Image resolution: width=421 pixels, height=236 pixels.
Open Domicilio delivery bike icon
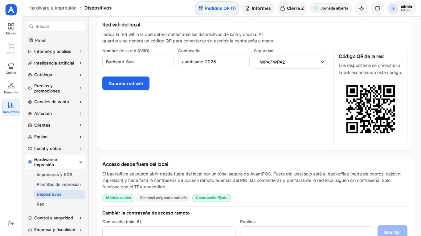[11, 88]
